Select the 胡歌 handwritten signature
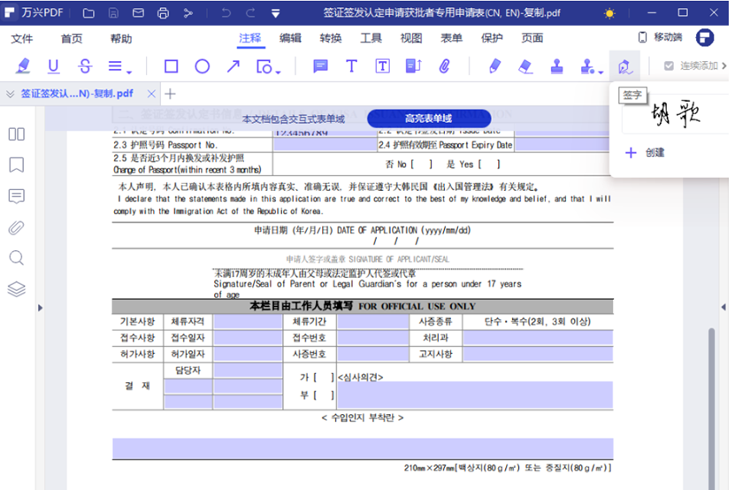 point(676,113)
